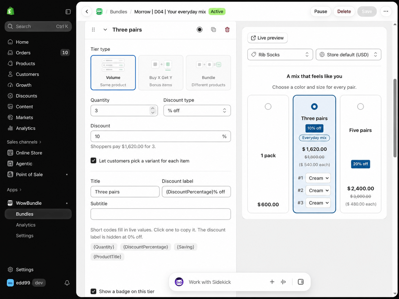Open Online Store sales channel

coord(38,153)
